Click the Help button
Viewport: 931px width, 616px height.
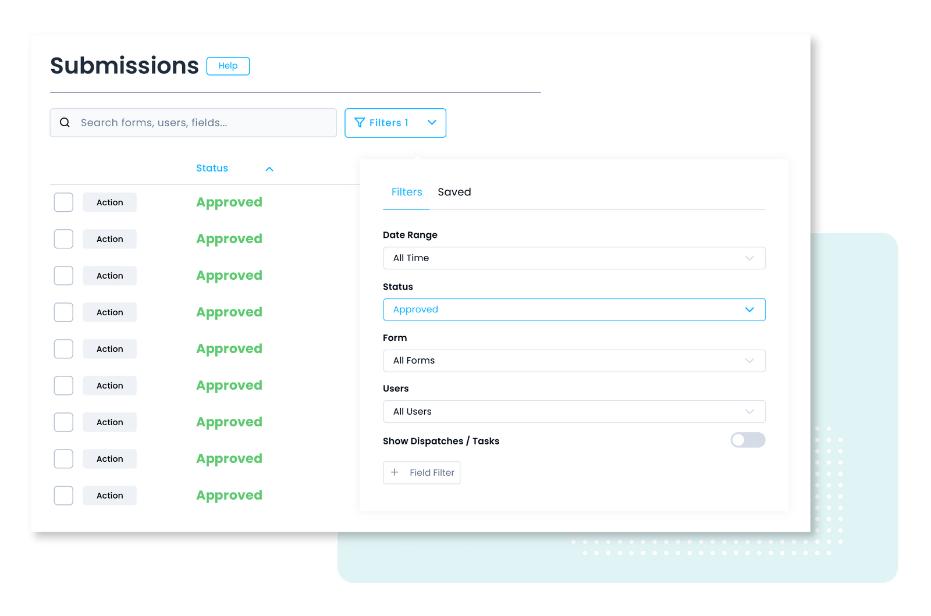click(228, 66)
